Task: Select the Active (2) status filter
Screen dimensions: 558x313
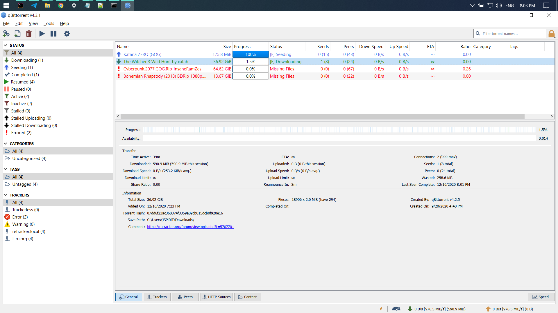Action: click(x=58, y=96)
